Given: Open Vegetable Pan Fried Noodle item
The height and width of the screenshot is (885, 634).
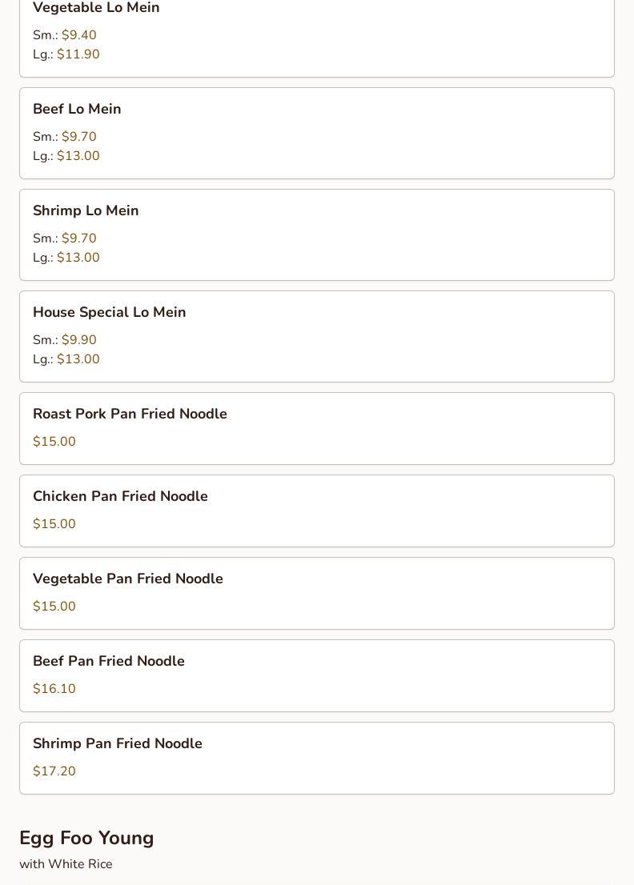Looking at the screenshot, I should tap(317, 593).
